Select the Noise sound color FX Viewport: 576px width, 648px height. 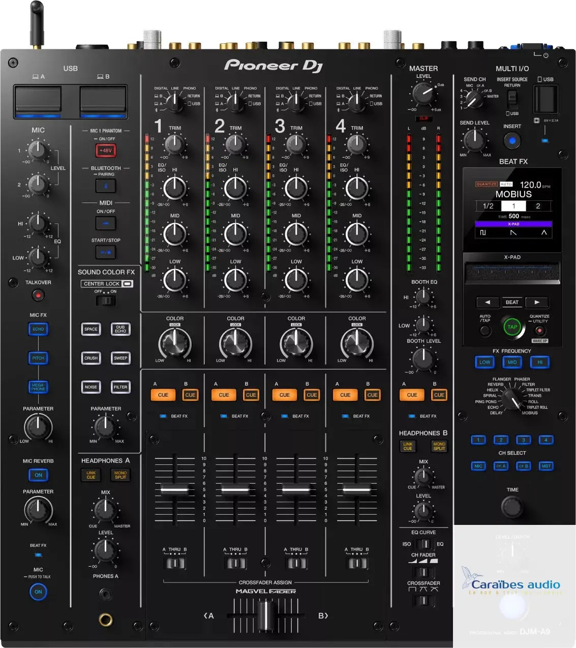coord(91,387)
